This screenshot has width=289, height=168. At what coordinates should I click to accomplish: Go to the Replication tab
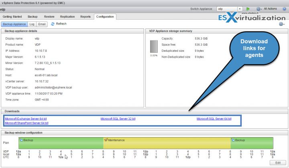tap(67, 16)
